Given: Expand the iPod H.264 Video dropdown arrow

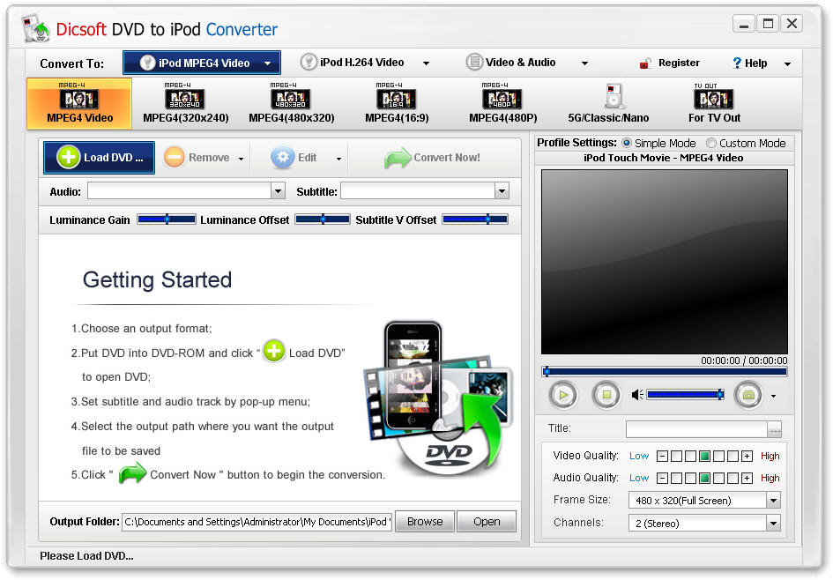Looking at the screenshot, I should click(x=426, y=63).
